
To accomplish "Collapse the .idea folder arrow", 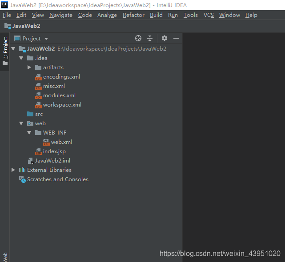I will [21, 58].
